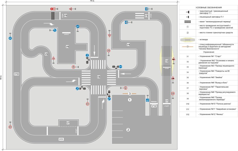Select the У7 parallel parking label

[68, 123]
